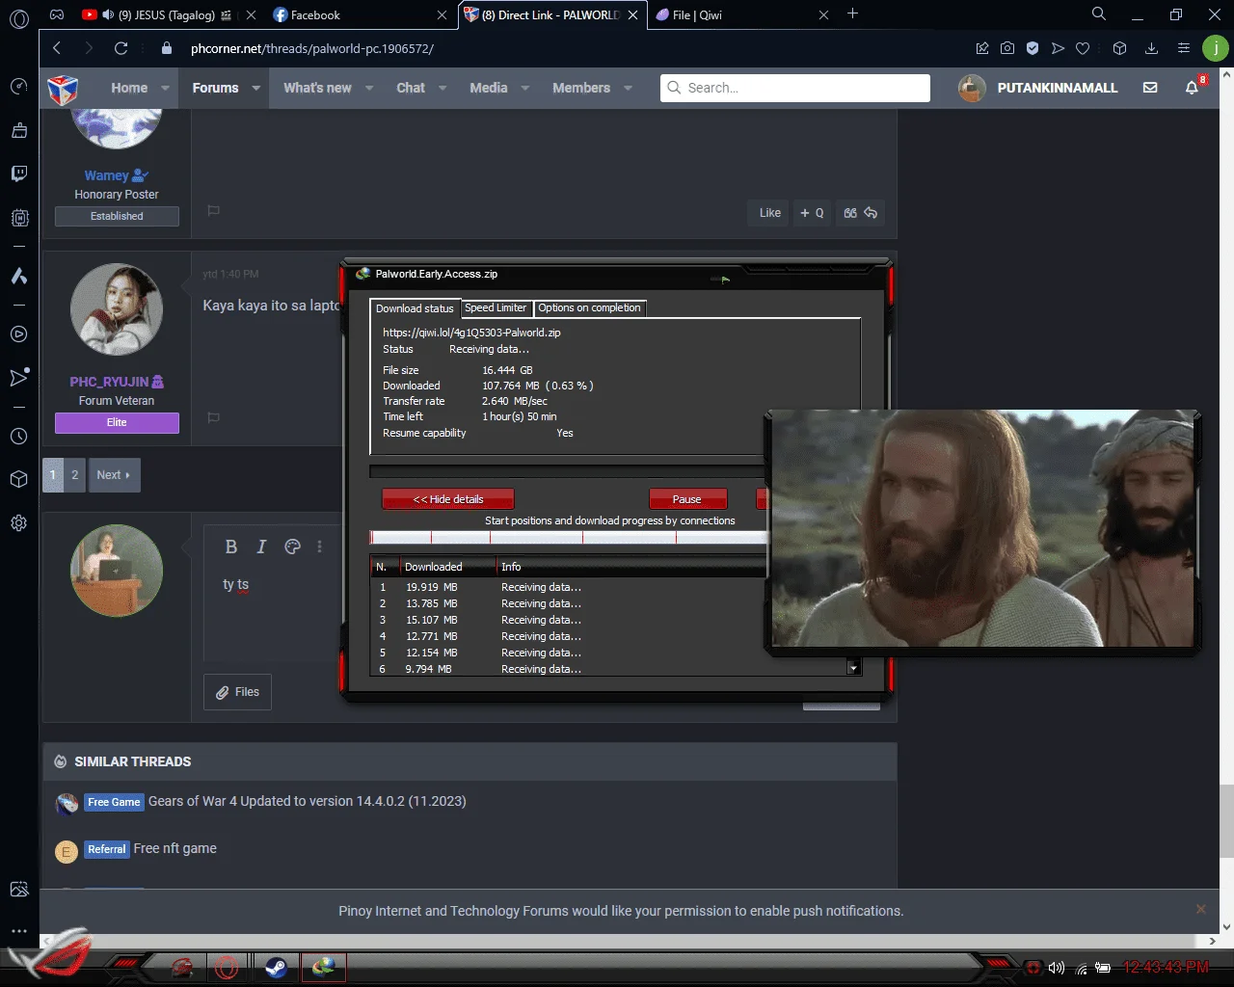Open the Easy Setup sliders icon
Viewport: 1234px width, 987px height.
pos(1184,48)
